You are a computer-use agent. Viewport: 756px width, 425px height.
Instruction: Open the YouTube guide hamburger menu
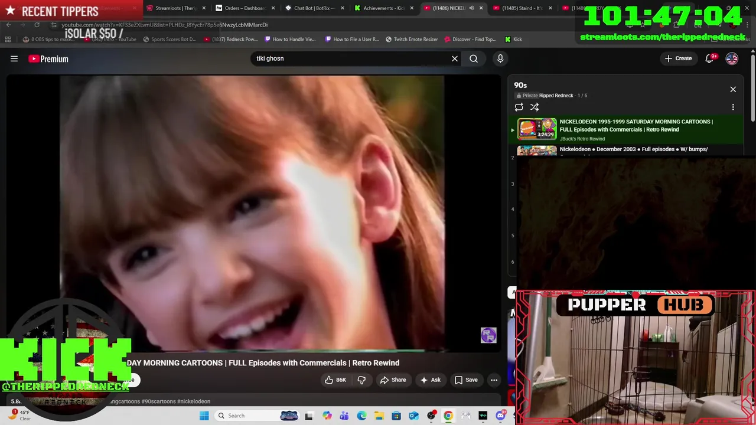(x=14, y=58)
